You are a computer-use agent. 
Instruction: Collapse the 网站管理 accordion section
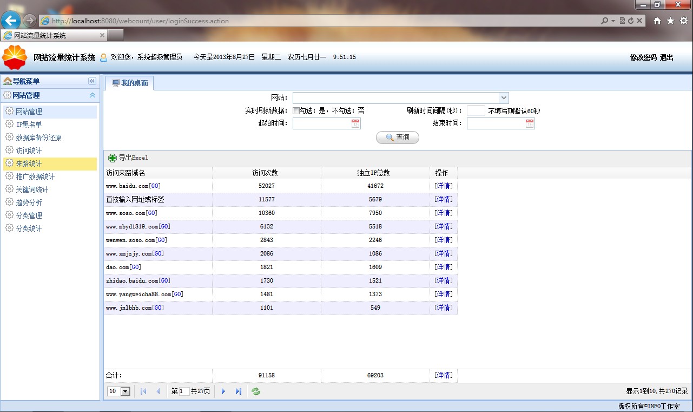point(92,95)
